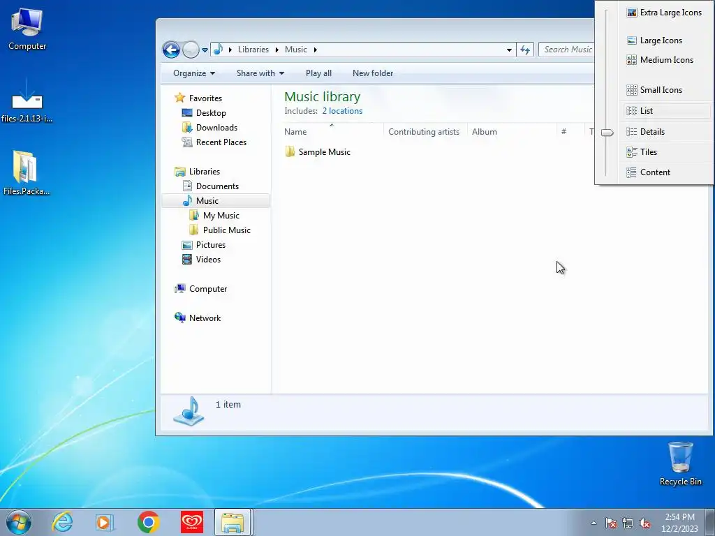Choose Small Icons view
715x536 pixels.
coord(665,90)
